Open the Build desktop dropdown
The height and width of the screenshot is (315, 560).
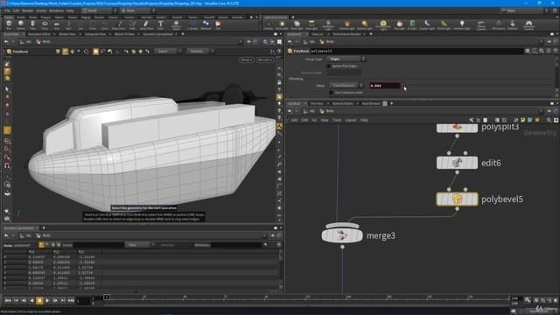(x=99, y=10)
